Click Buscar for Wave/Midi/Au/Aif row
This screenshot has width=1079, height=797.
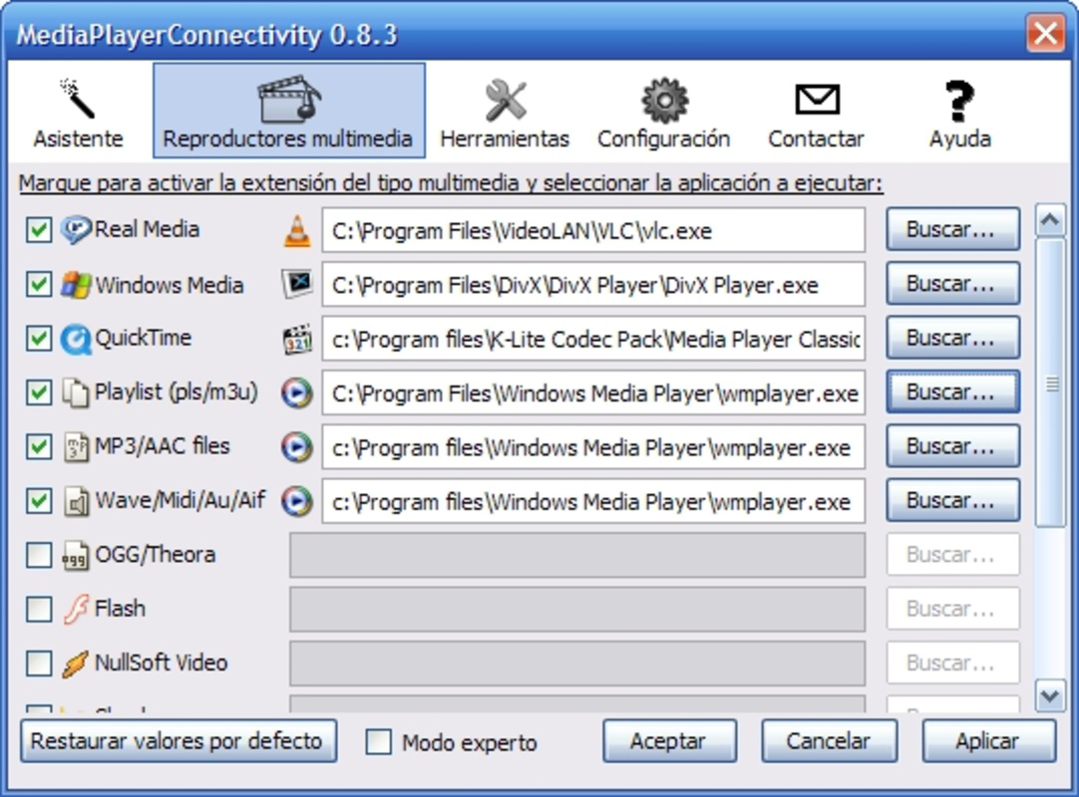point(953,501)
